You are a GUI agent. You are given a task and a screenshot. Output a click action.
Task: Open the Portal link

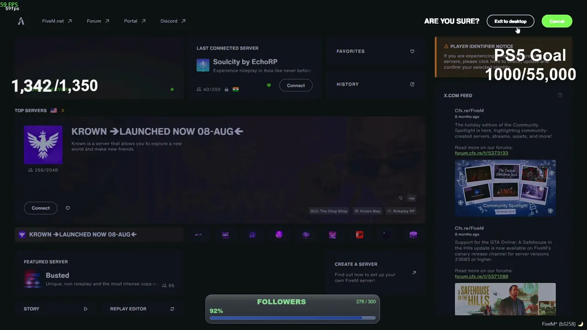pos(135,21)
